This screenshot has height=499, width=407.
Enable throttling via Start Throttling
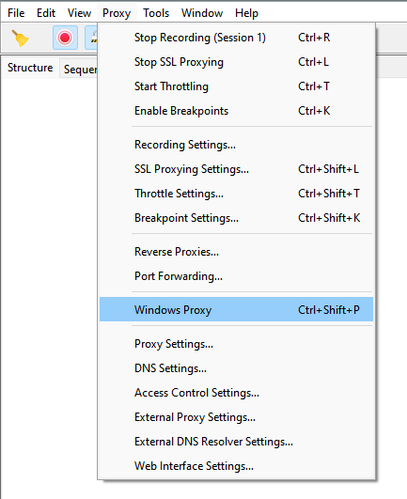click(236, 86)
